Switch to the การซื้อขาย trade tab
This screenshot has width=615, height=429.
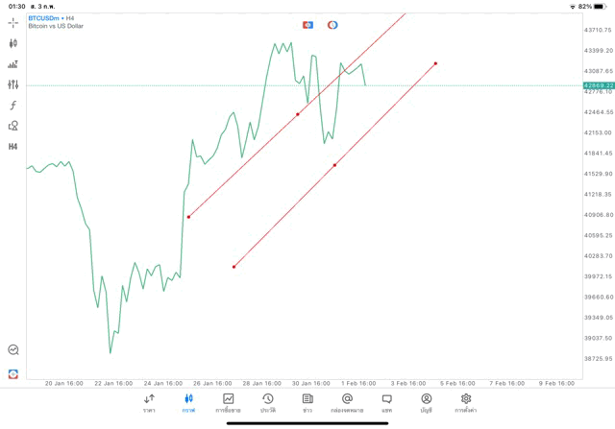(229, 402)
